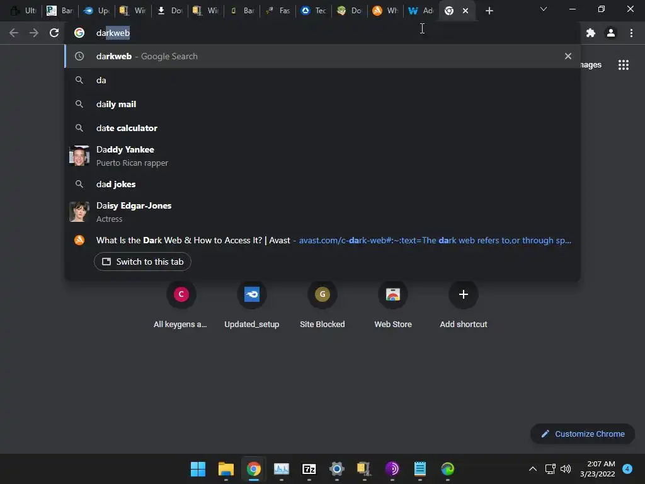Viewport: 645px width, 484px height.
Task: Open the Chrome profile menu
Action: [x=611, y=33]
